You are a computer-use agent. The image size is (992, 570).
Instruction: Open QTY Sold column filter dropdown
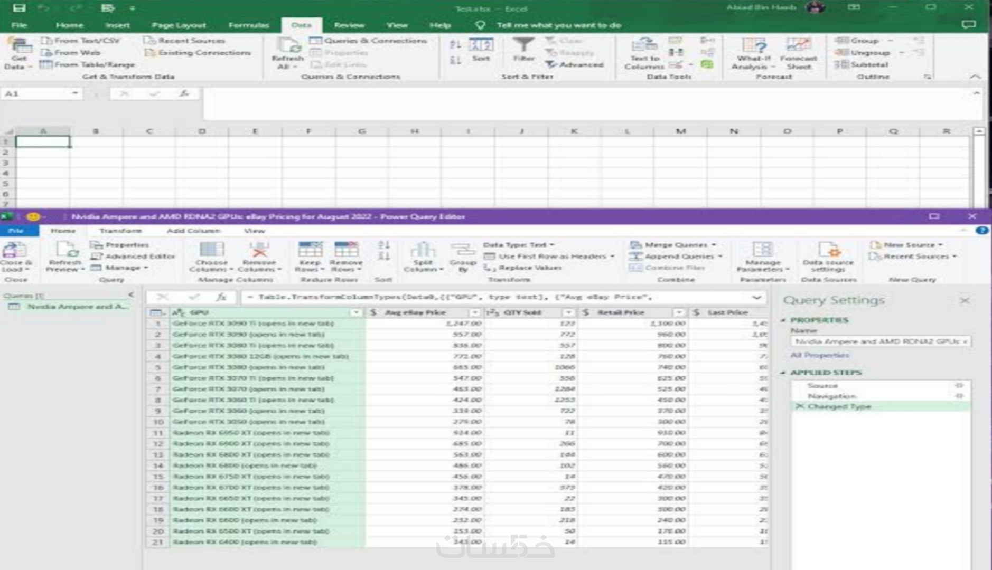point(568,312)
